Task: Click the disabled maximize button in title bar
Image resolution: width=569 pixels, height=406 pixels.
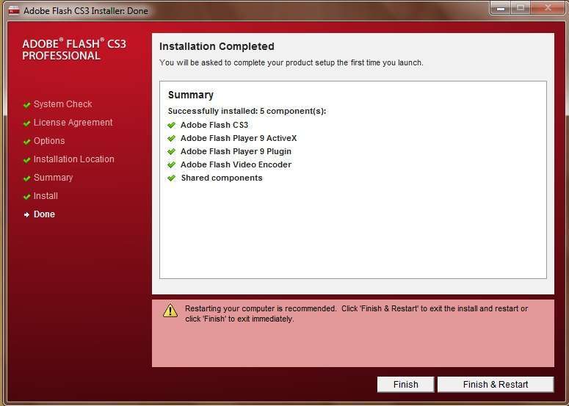Action: pos(521,7)
